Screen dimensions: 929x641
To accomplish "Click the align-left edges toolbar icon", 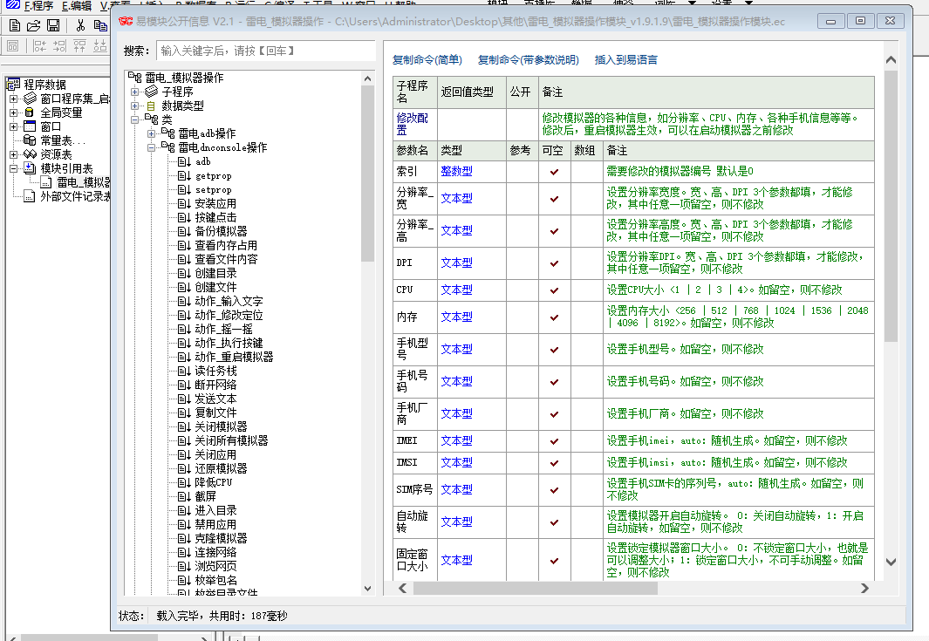I will pyautogui.click(x=40, y=45).
